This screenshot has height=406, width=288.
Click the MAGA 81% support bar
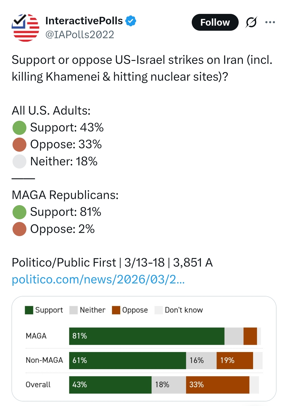[x=147, y=336]
